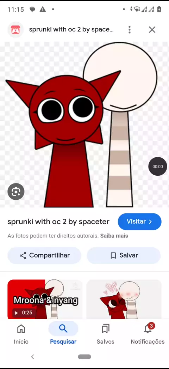This screenshot has width=169, height=369.
Task: Go to the Início tab
Action: tap(21, 334)
